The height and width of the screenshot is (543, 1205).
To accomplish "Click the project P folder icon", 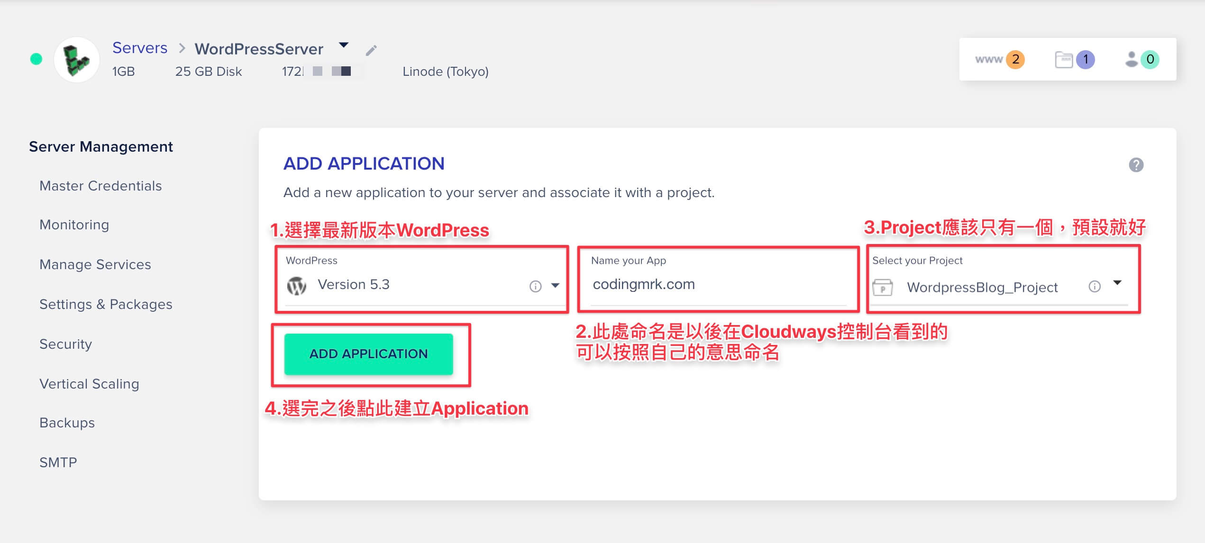I will point(883,287).
